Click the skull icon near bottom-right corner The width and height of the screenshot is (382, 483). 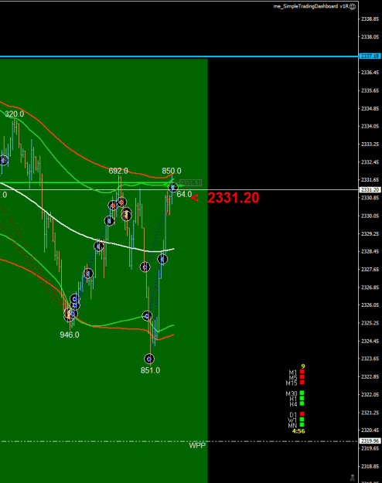click(x=353, y=478)
